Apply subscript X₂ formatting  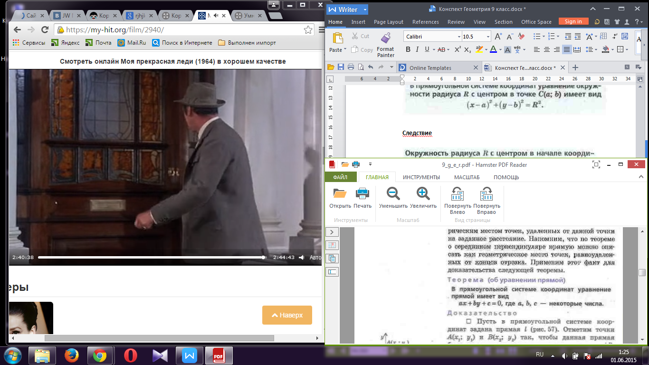[x=468, y=49]
